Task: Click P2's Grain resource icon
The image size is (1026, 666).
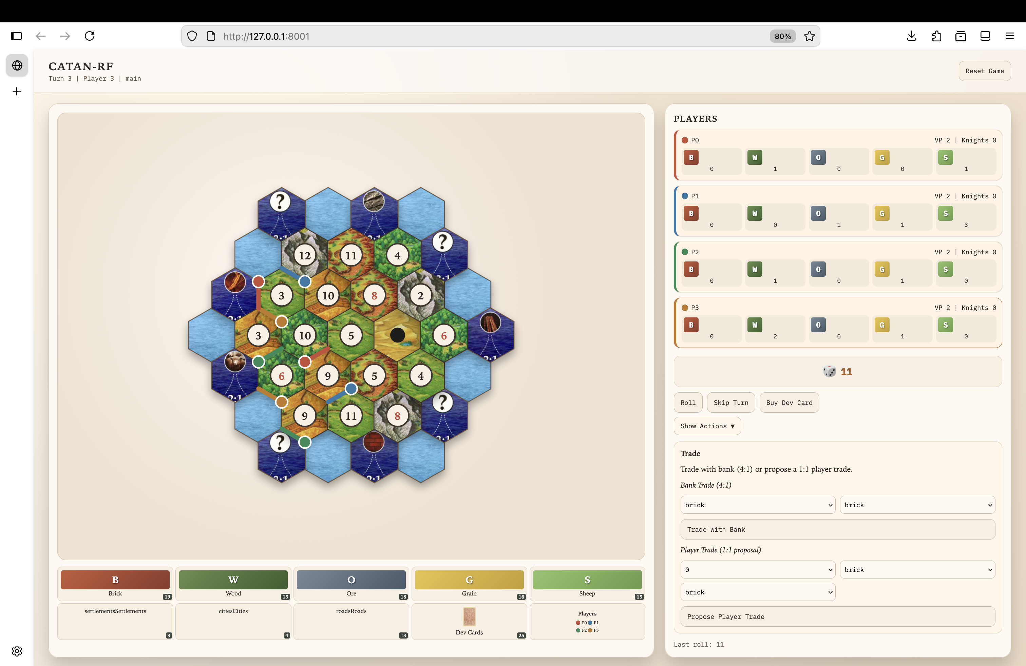Action: (x=881, y=269)
